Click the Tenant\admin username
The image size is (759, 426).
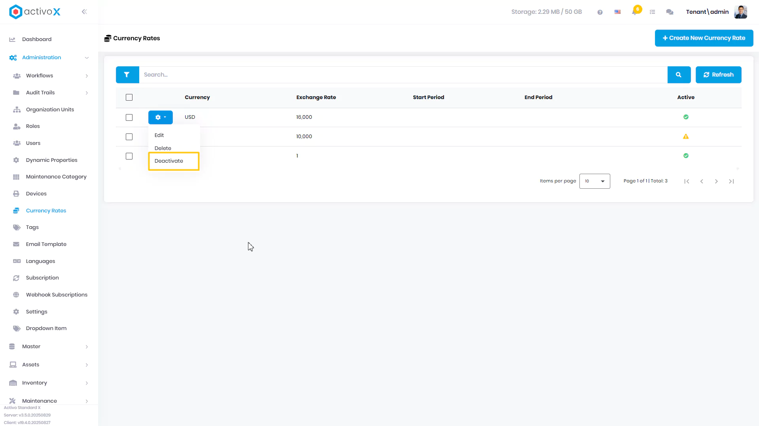(x=707, y=12)
